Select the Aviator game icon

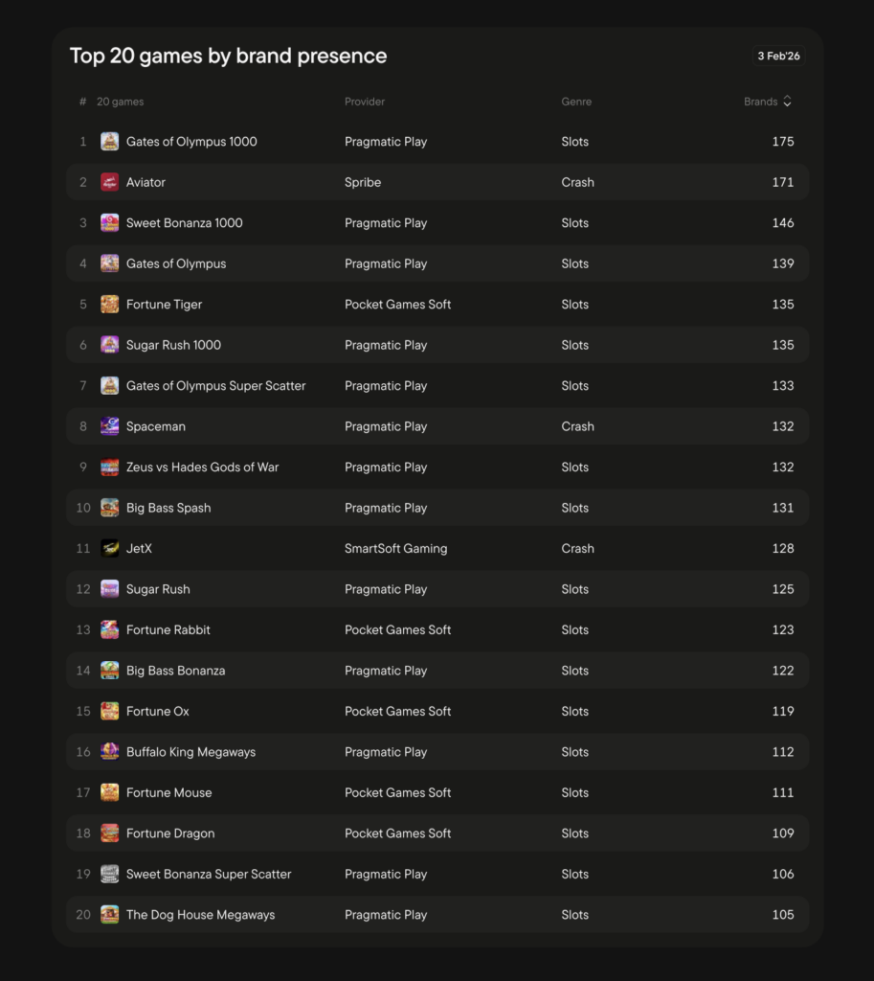(109, 182)
